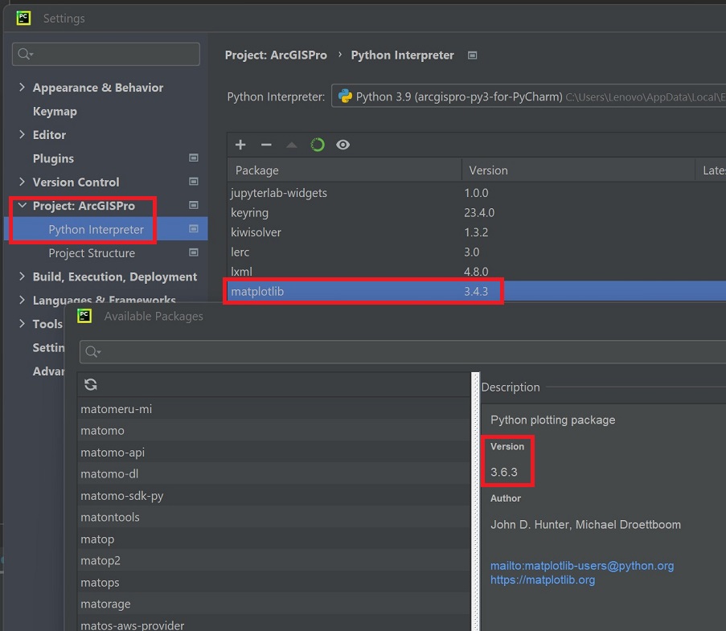Focus the Settings search field
The width and height of the screenshot is (726, 631).
tap(106, 54)
